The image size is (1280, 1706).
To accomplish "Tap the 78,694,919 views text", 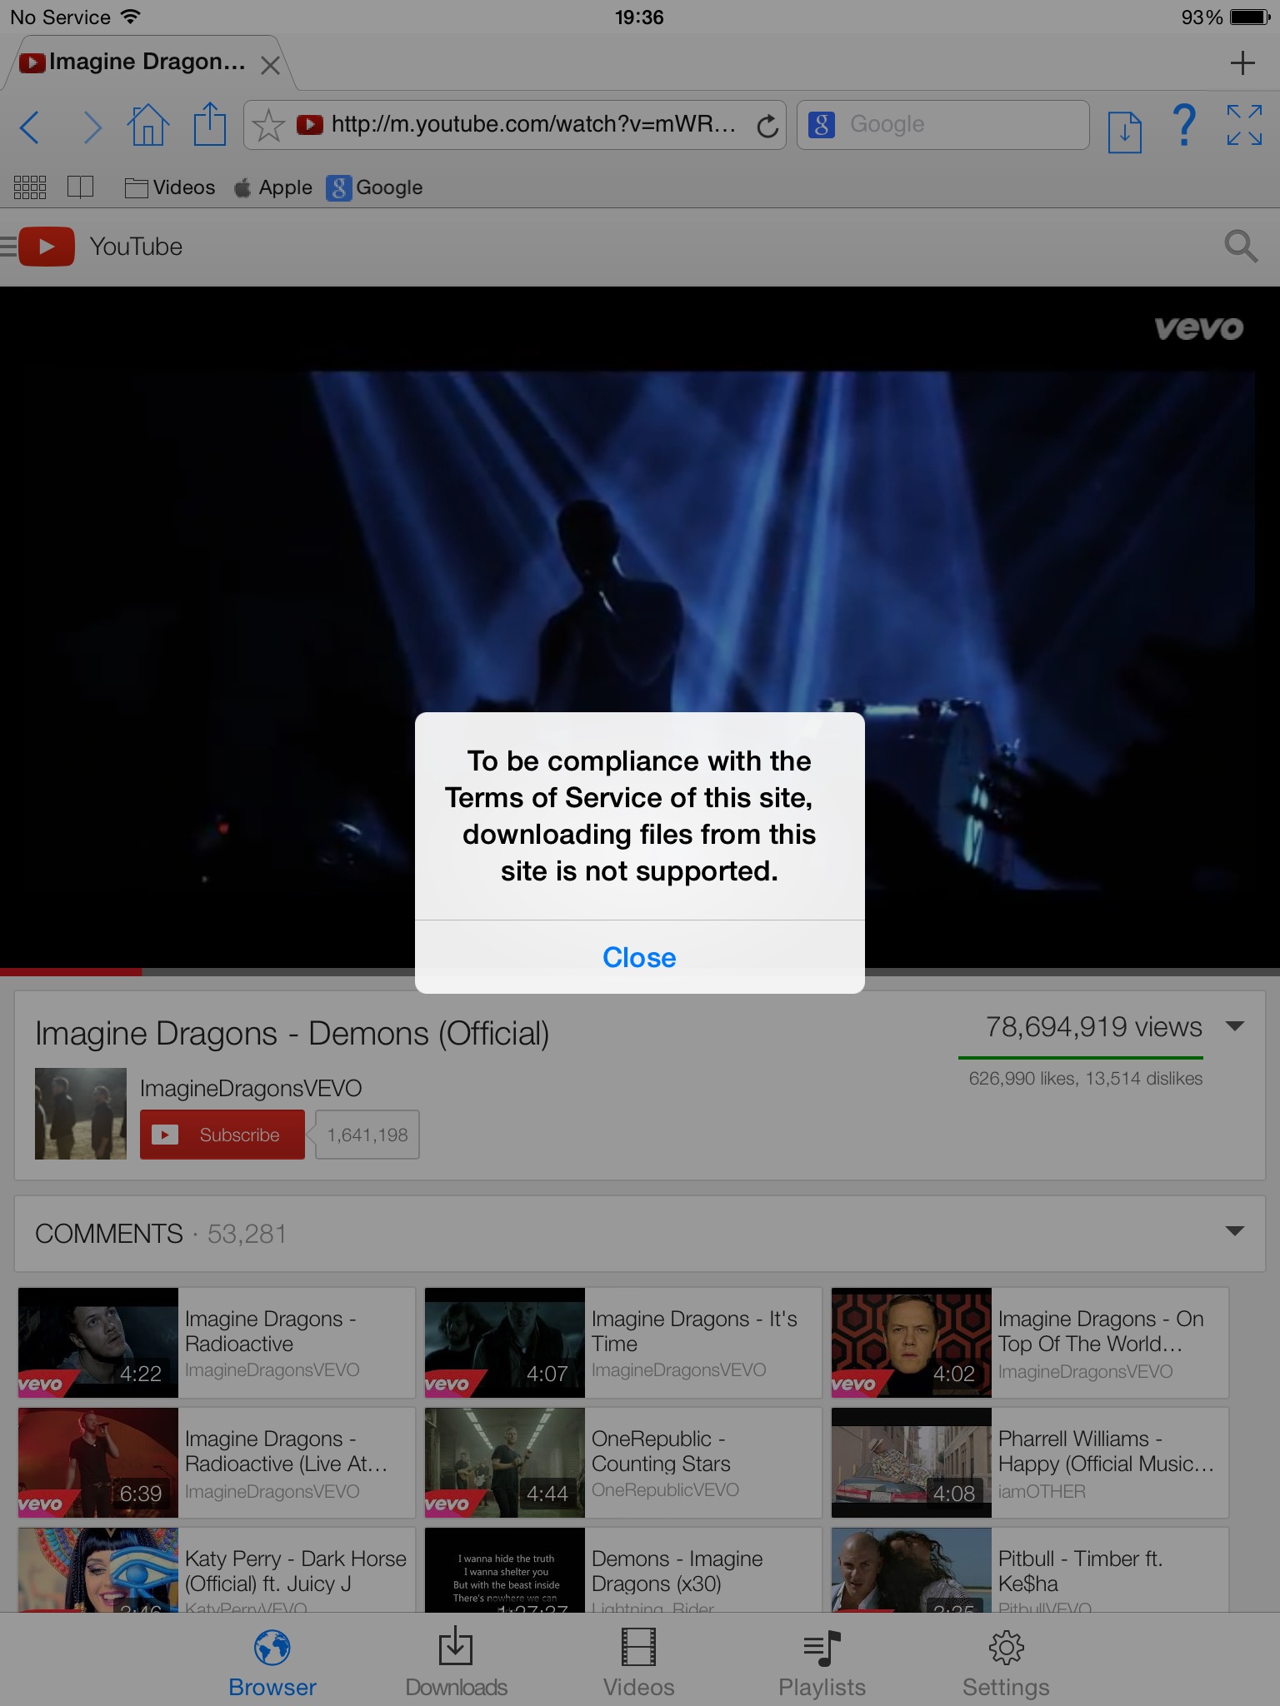I will (x=1093, y=1027).
